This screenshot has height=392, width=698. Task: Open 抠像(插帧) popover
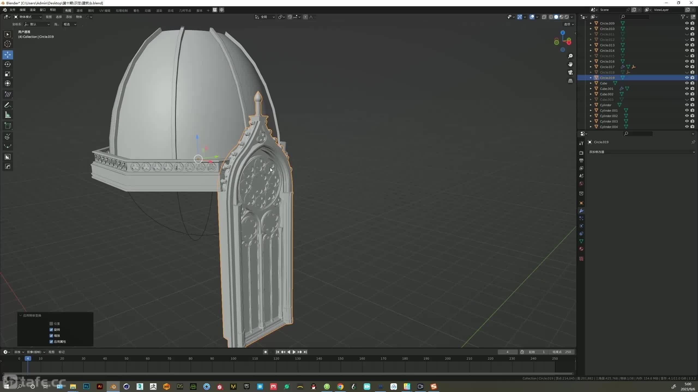click(36, 352)
